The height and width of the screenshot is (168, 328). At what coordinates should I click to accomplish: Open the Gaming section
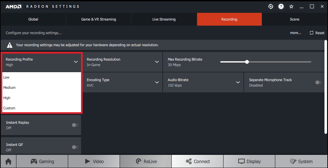click(42, 161)
